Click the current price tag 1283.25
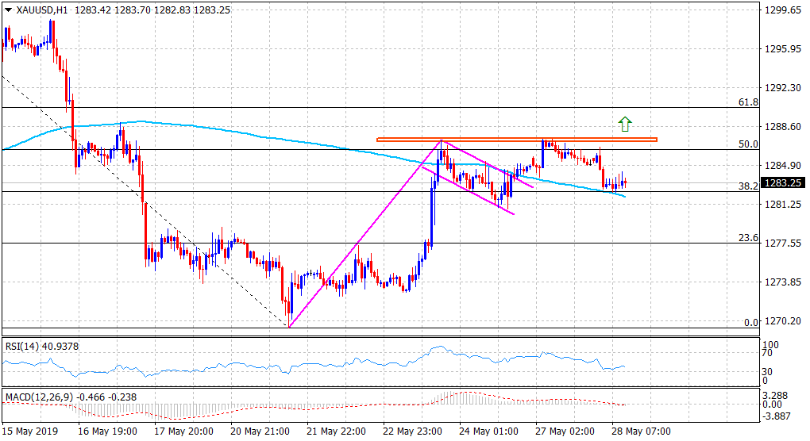The width and height of the screenshot is (810, 441). [783, 183]
